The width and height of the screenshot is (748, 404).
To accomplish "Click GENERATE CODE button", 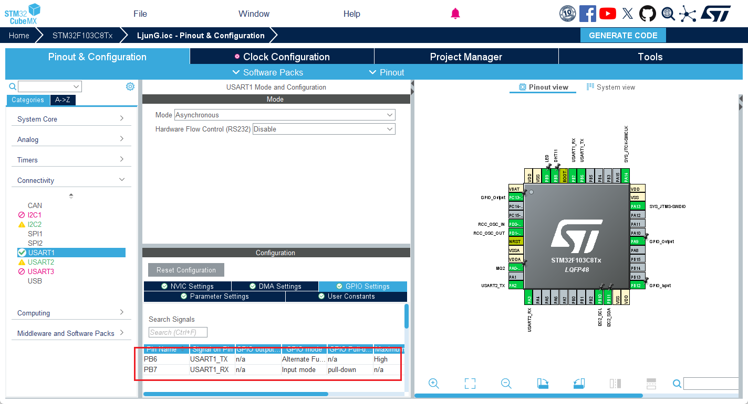I will (623, 35).
